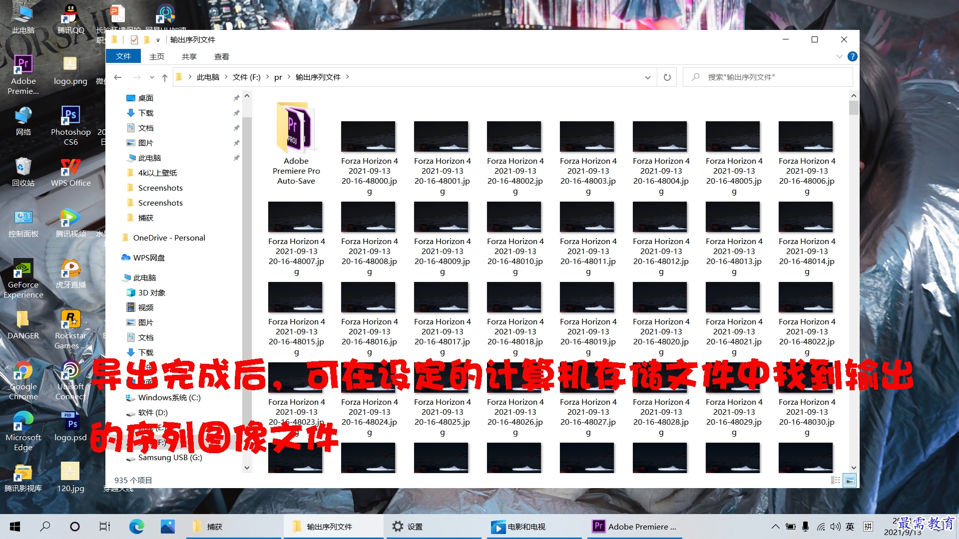Refresh the current folder view
This screenshot has width=959, height=539.
click(667, 77)
